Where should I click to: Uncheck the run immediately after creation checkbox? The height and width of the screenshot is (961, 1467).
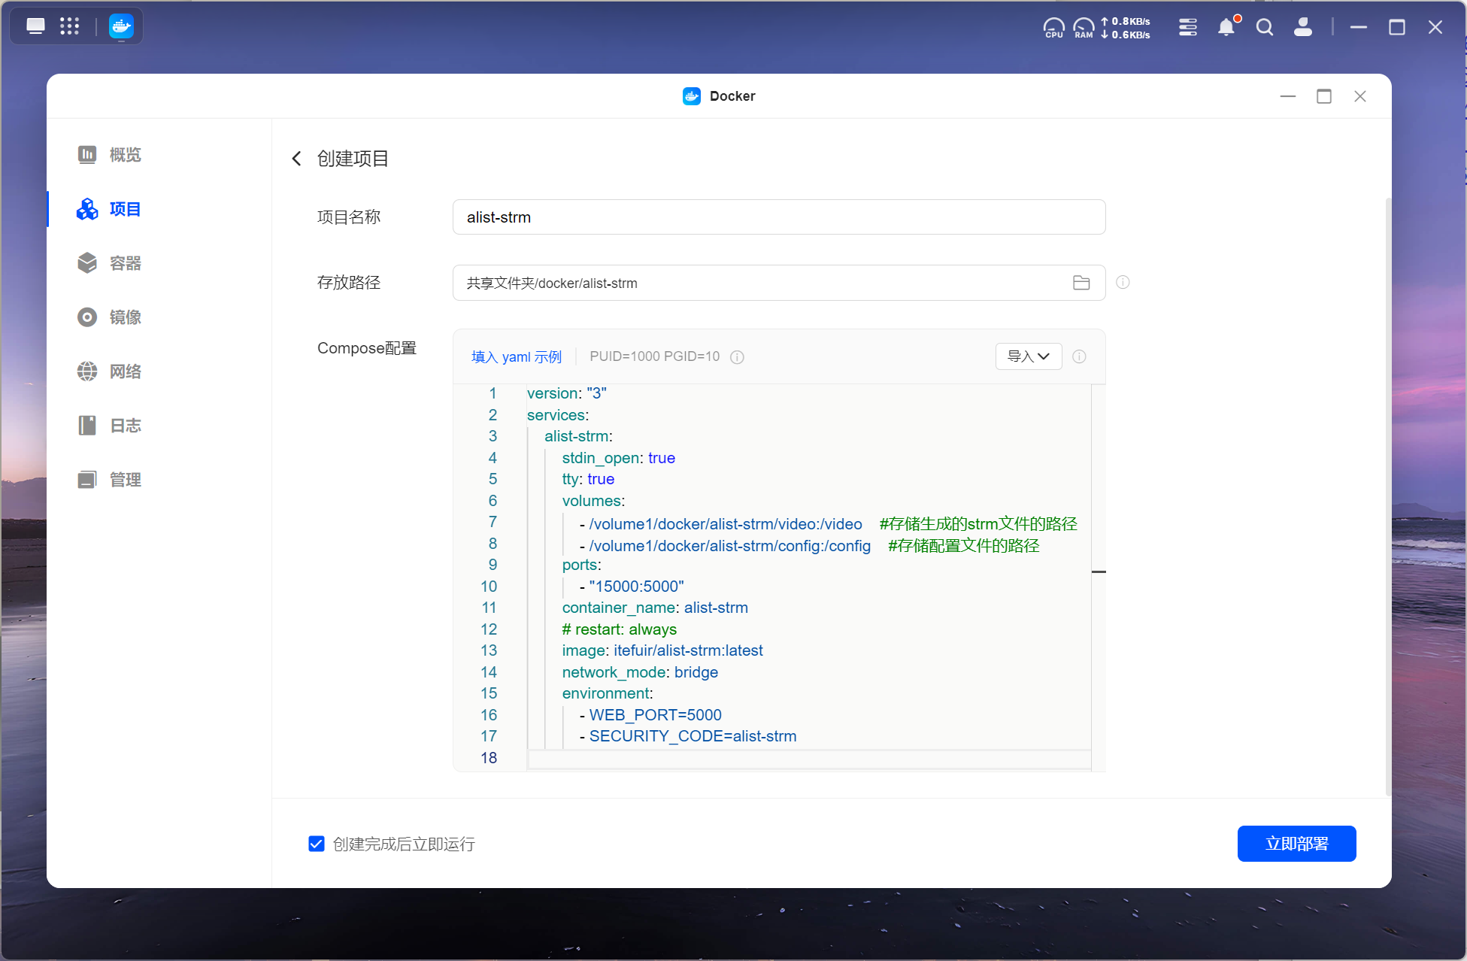click(x=317, y=844)
